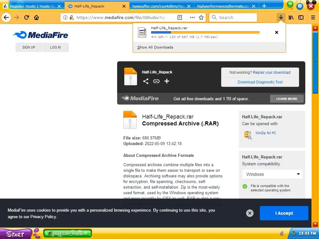This screenshot has width=319, height=239.
Task: Go back with the browser Back arrow
Action: [x=6, y=17]
